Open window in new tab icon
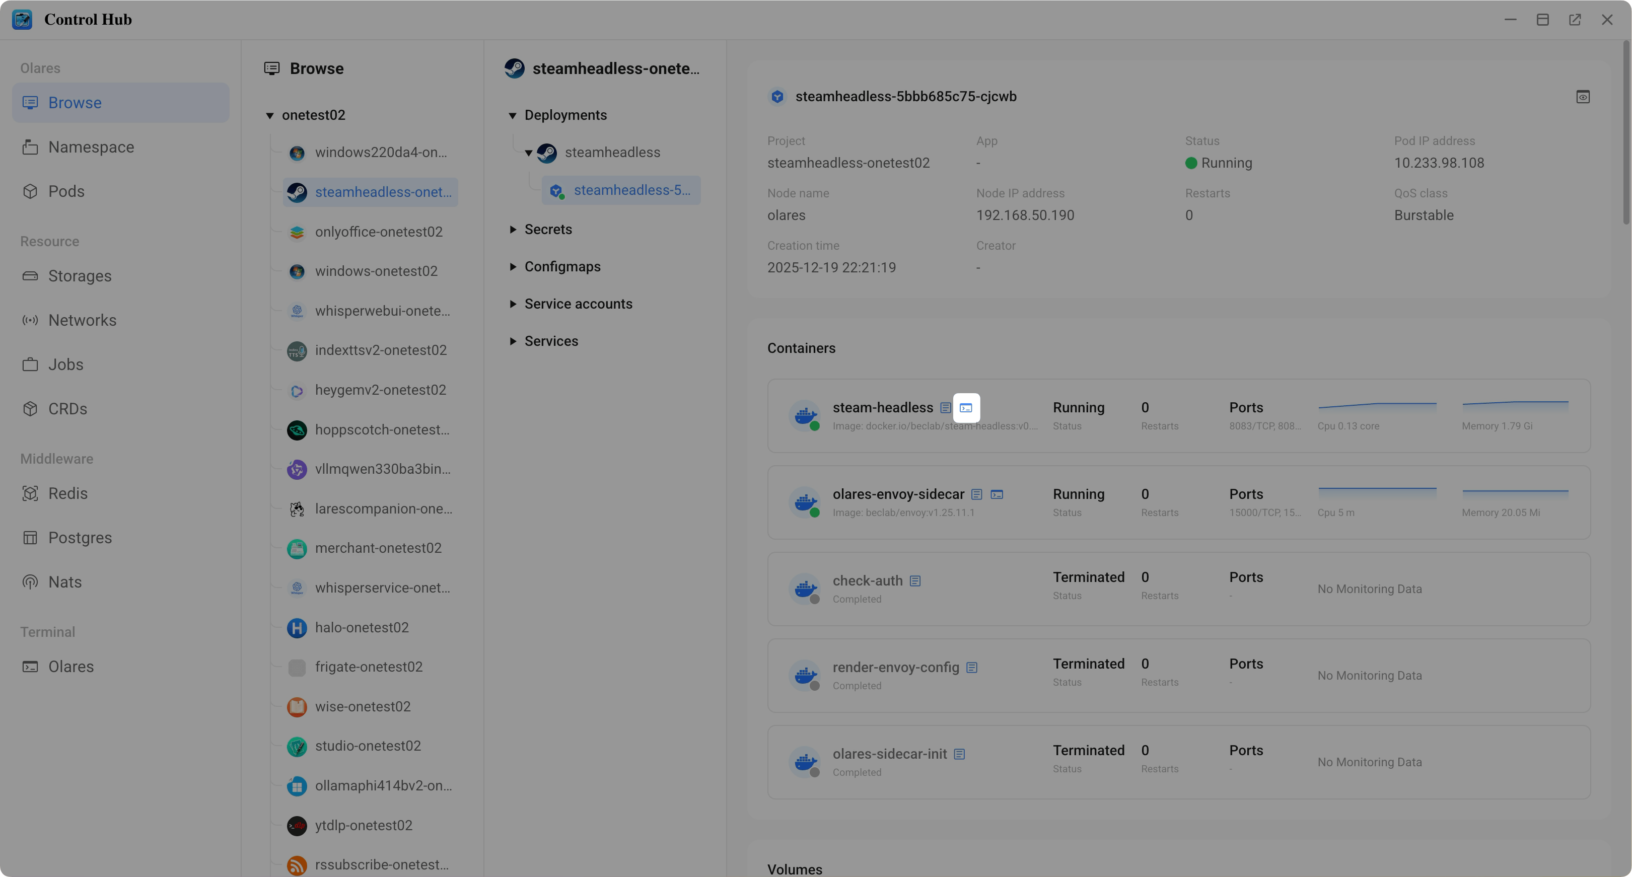 1575,20
